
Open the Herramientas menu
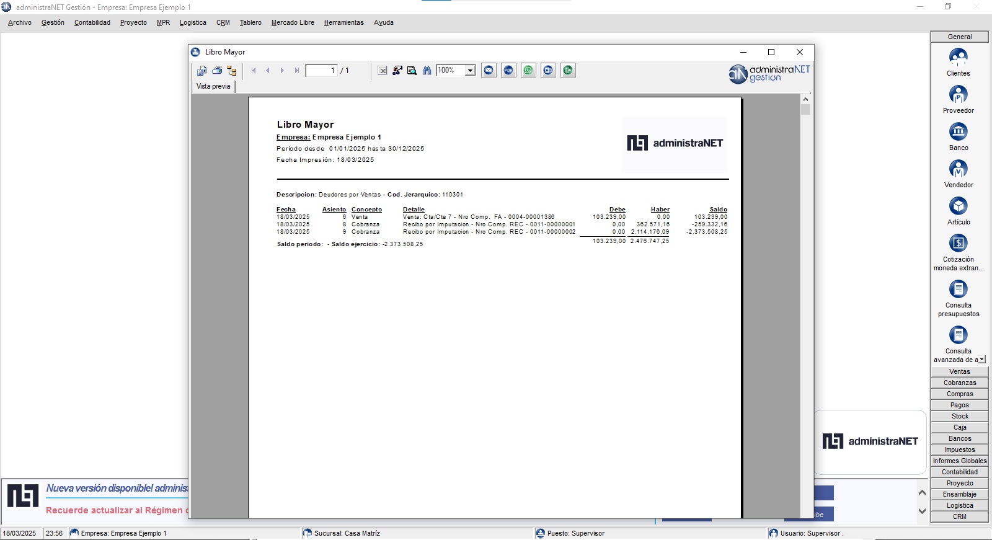point(343,22)
